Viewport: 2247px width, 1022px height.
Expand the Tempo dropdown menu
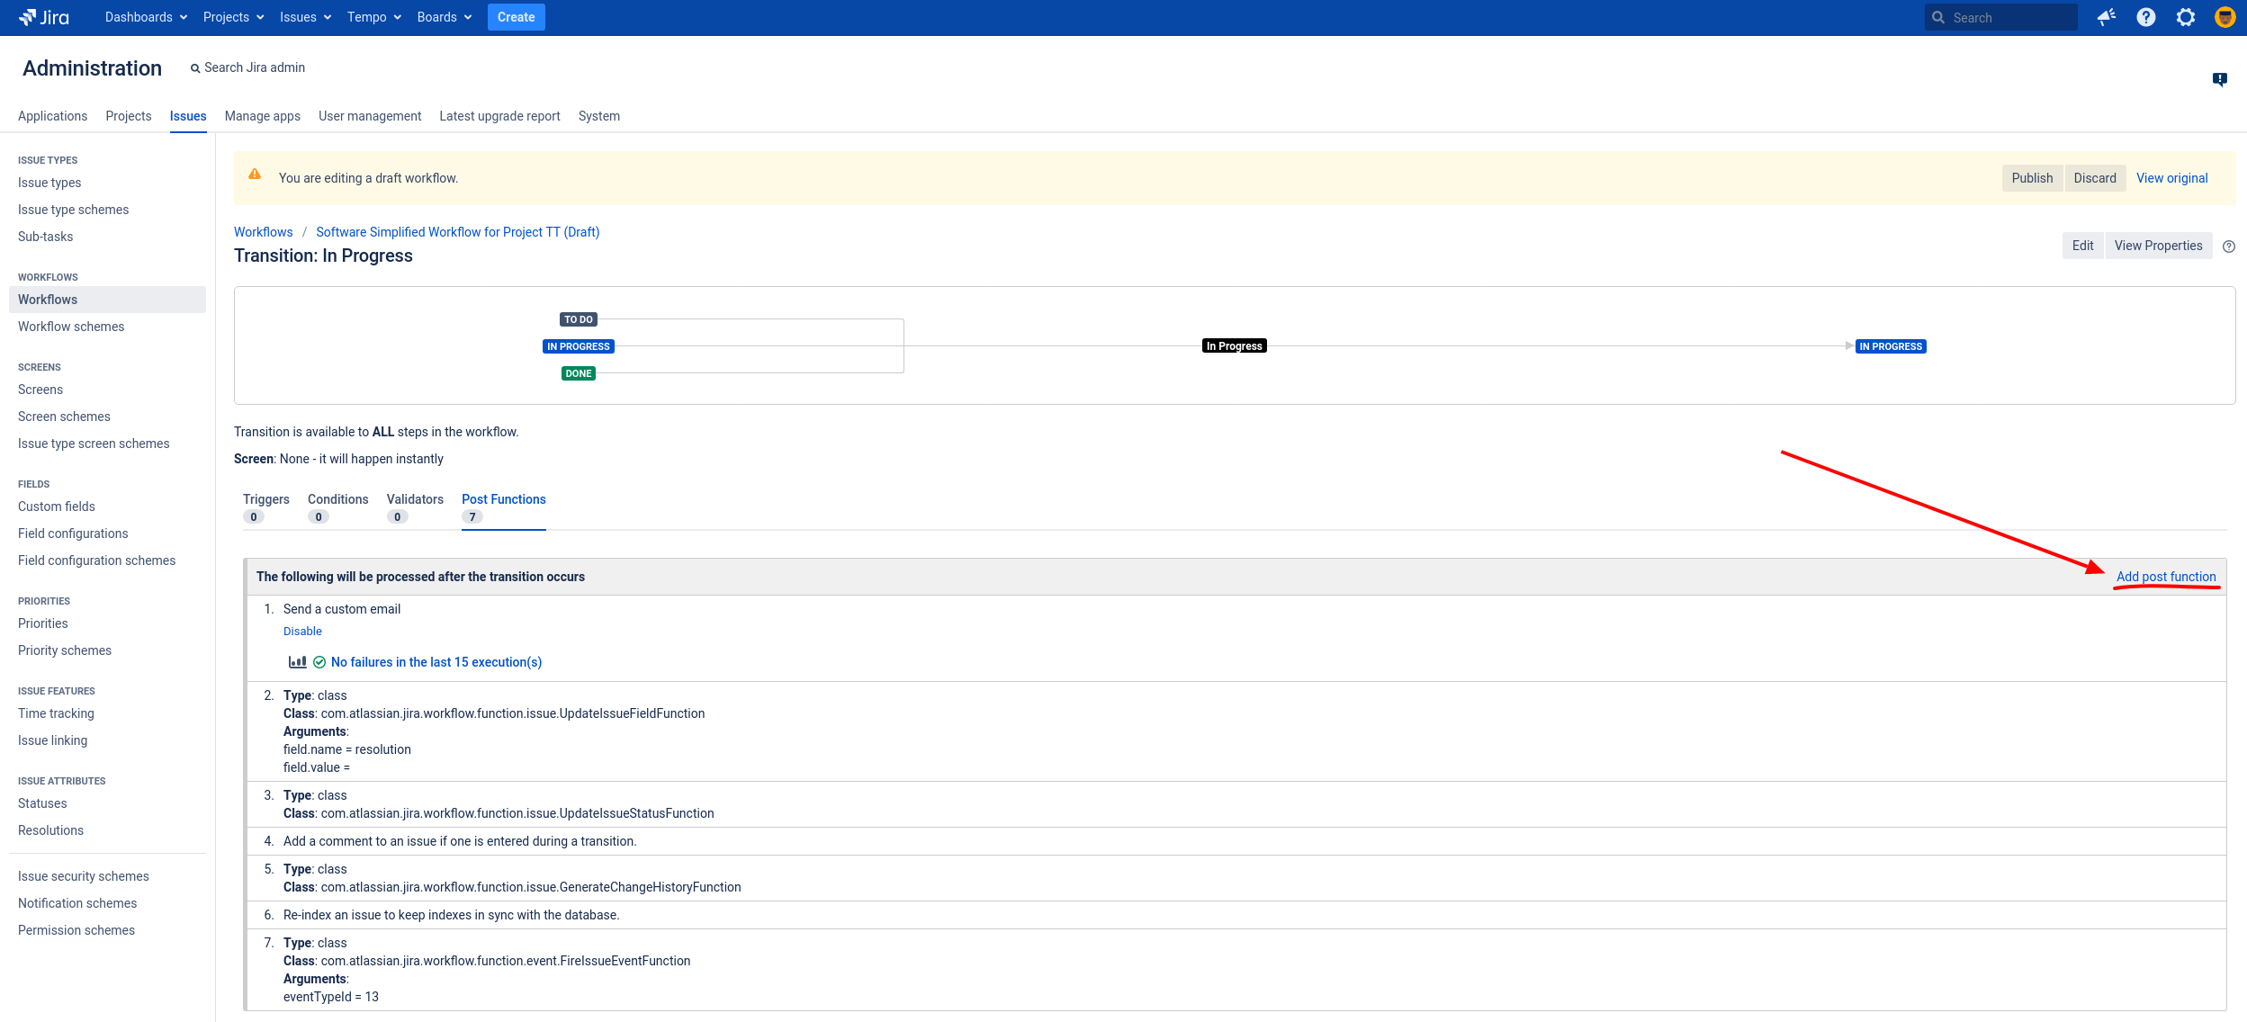[373, 17]
